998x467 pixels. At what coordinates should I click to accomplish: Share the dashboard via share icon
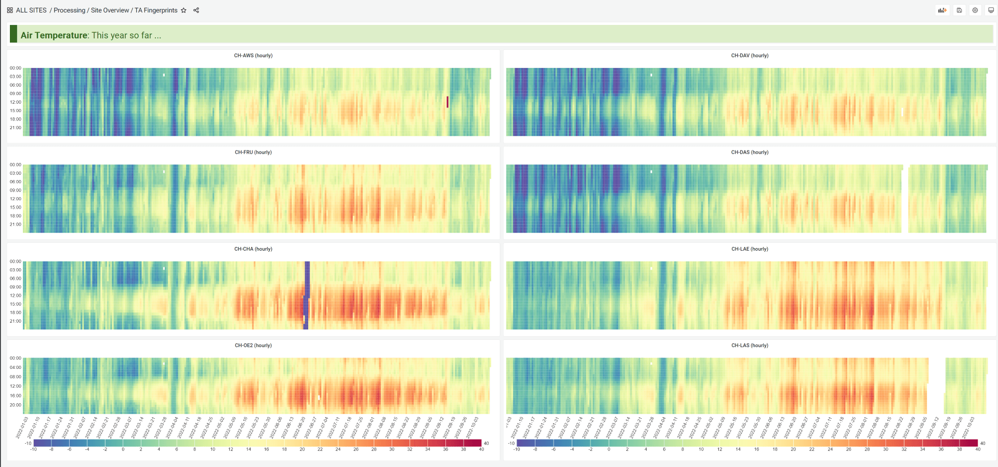click(x=196, y=10)
